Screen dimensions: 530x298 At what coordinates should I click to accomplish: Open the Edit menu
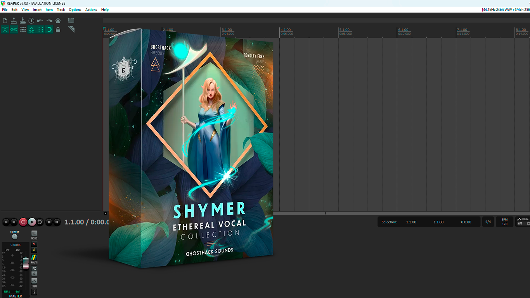tap(14, 10)
